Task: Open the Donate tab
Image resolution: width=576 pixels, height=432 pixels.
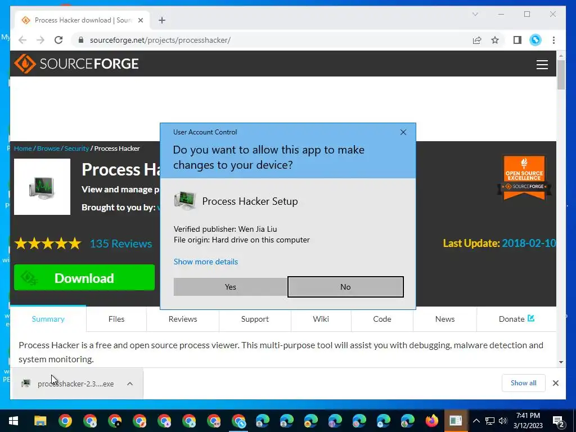Action: tap(516, 319)
